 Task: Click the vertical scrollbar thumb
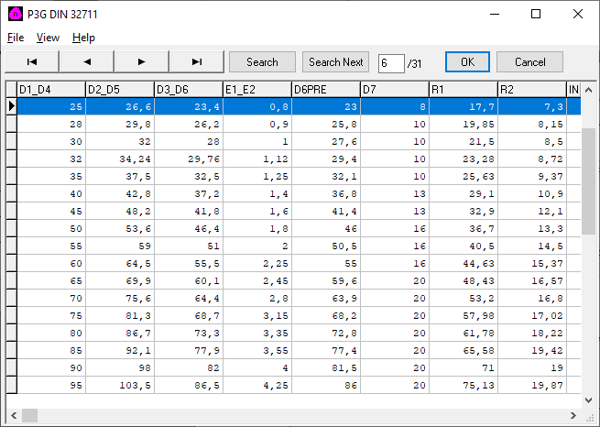coord(589,183)
